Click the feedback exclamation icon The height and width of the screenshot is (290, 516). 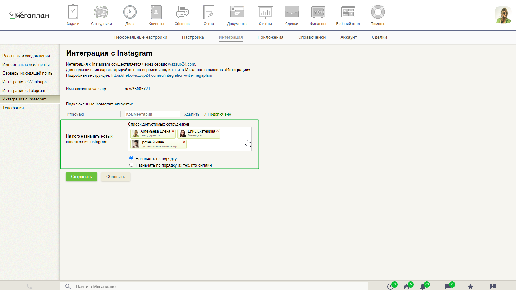493,286
